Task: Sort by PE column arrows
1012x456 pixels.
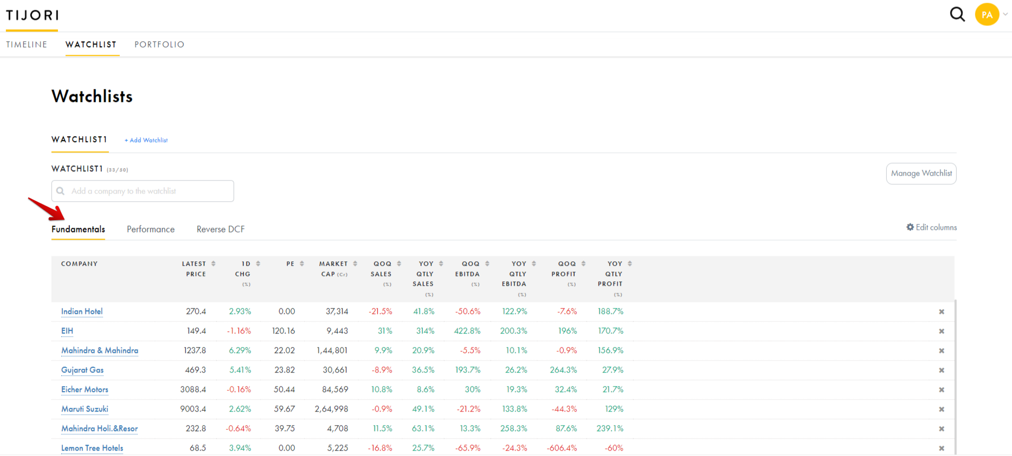Action: (x=302, y=264)
